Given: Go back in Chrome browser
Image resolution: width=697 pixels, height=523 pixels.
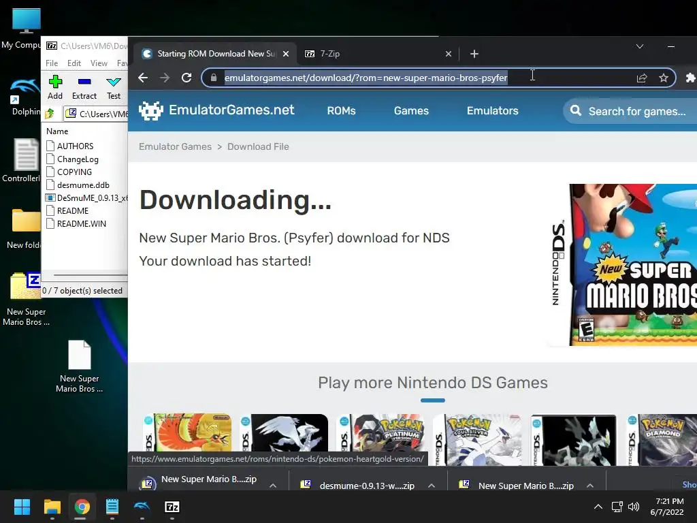Looking at the screenshot, I should tap(143, 78).
